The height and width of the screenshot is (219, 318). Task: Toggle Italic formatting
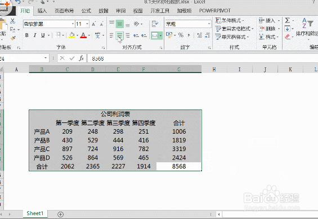35,35
